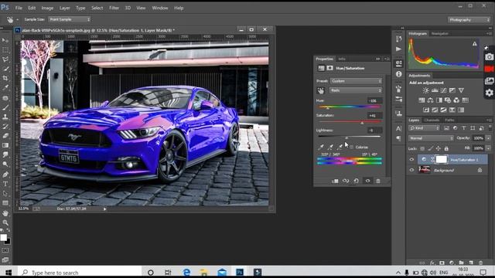Select the Lasso tool
Viewport: 495px width, 278px height.
click(5, 59)
